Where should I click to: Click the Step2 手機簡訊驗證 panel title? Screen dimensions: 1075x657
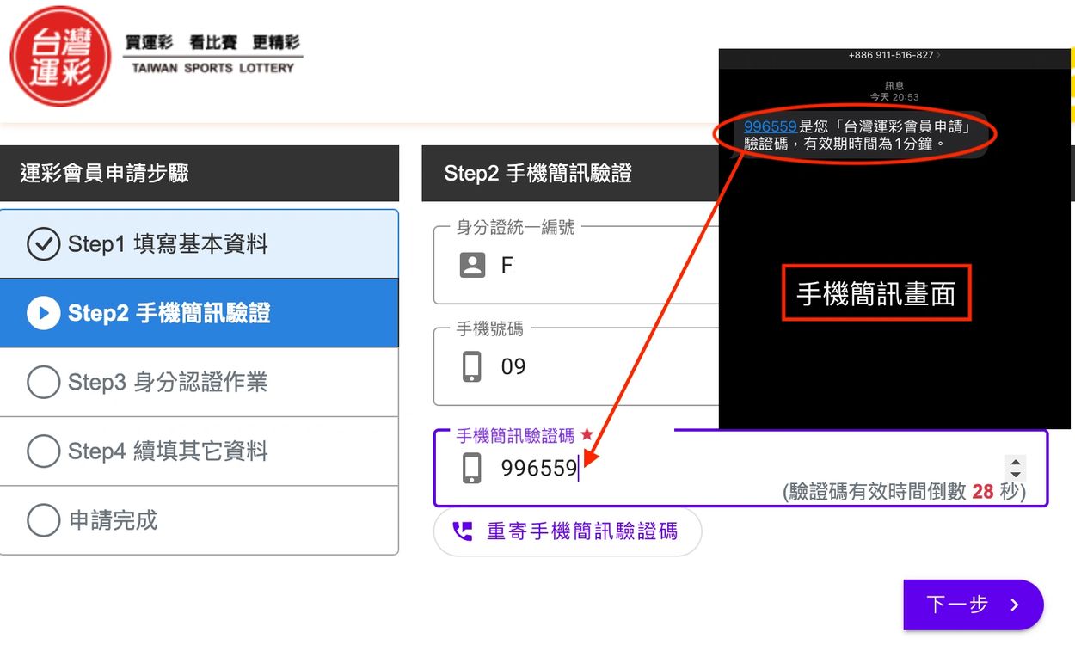[x=537, y=174]
